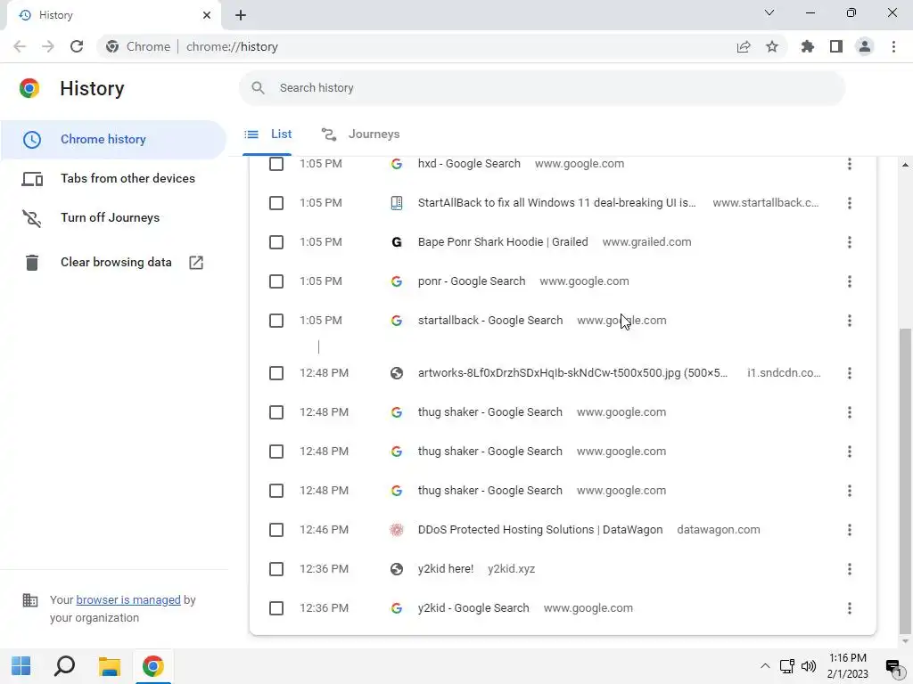
Task: Check the ponr - Google Search entry
Action: [276, 281]
